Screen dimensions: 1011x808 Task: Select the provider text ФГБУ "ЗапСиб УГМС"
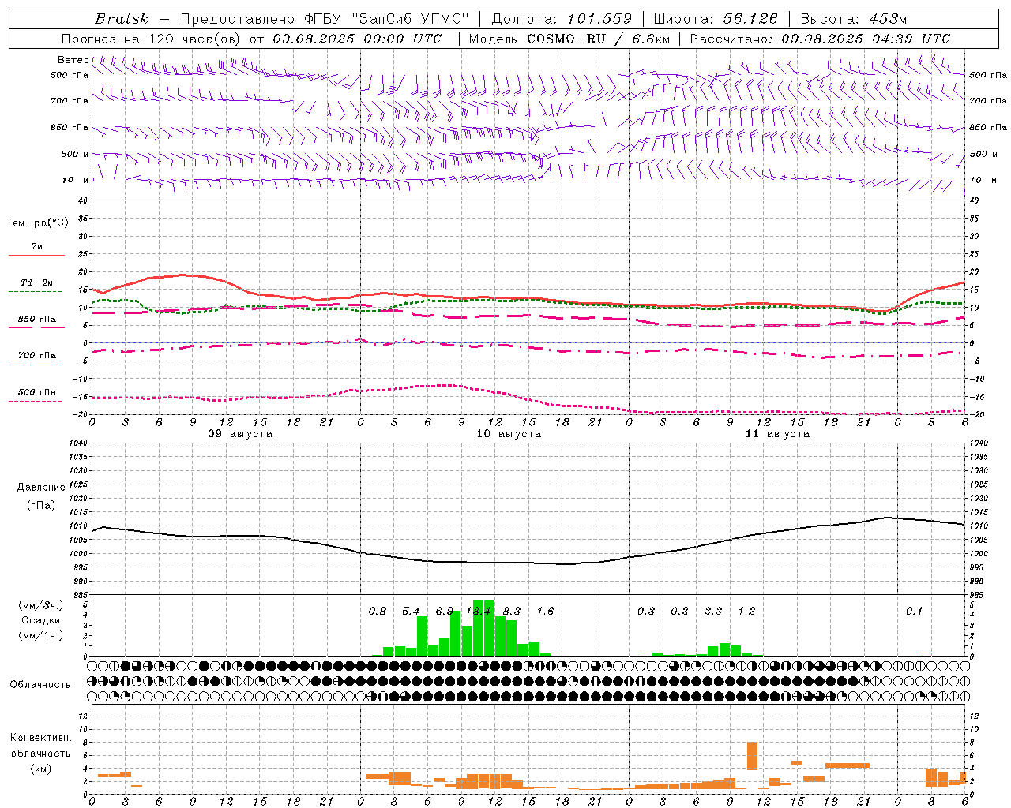point(388,19)
